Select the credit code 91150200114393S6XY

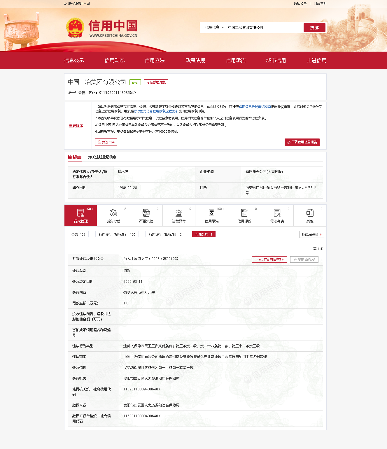118,93
